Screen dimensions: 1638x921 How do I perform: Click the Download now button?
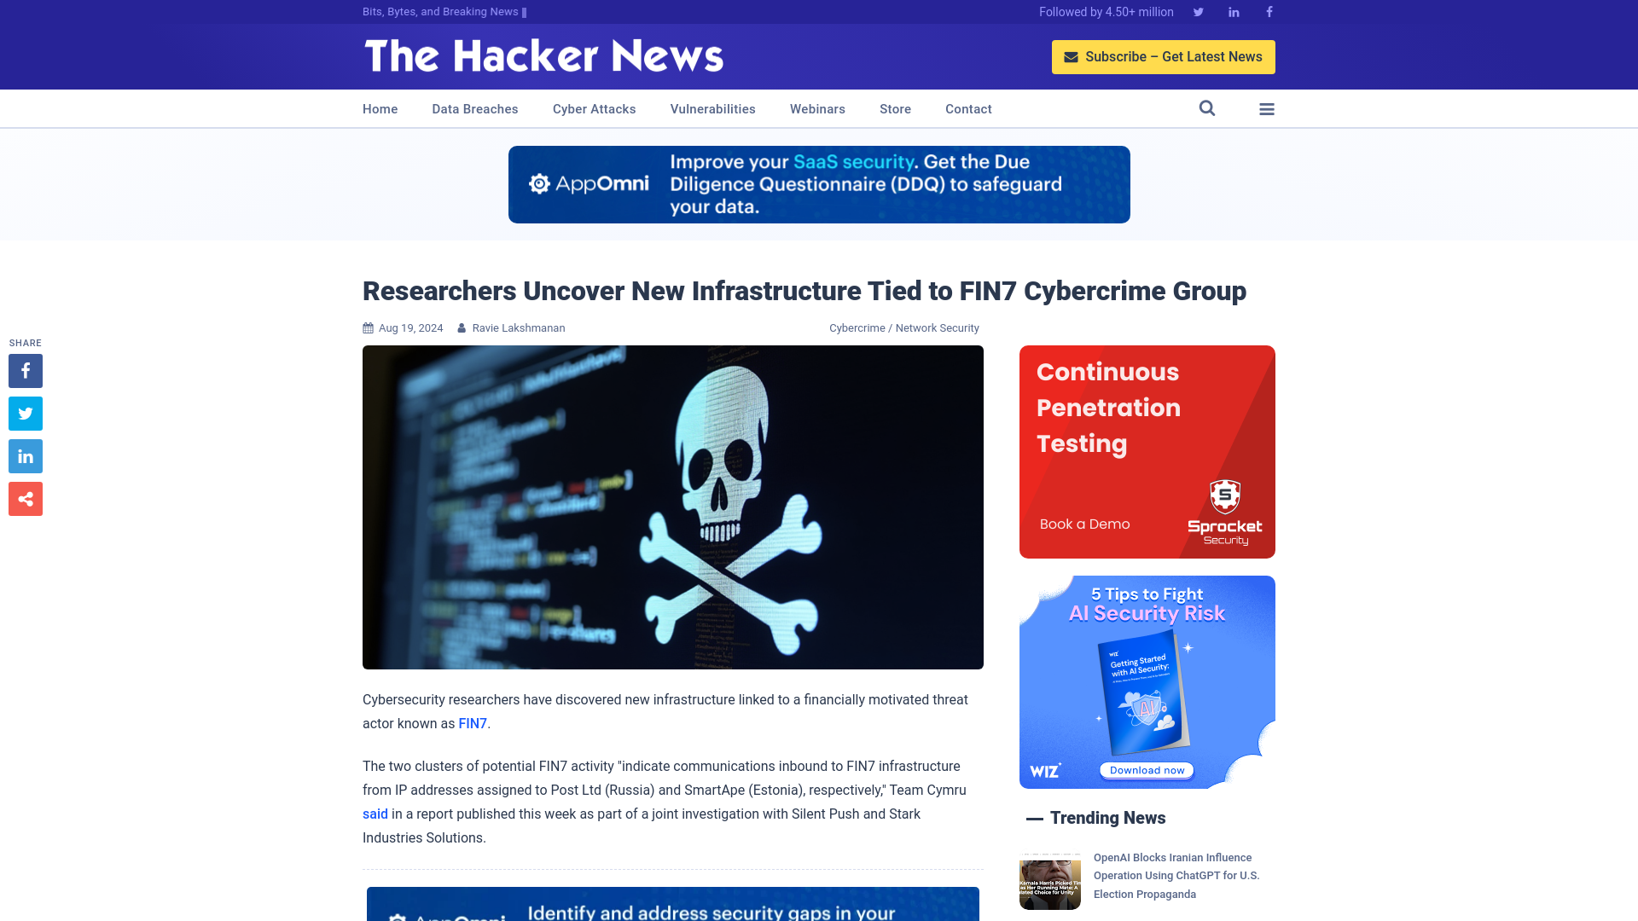(1147, 769)
